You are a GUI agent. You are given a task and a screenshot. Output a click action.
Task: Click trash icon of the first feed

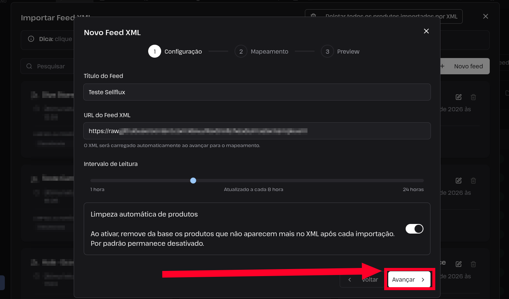coord(473,97)
